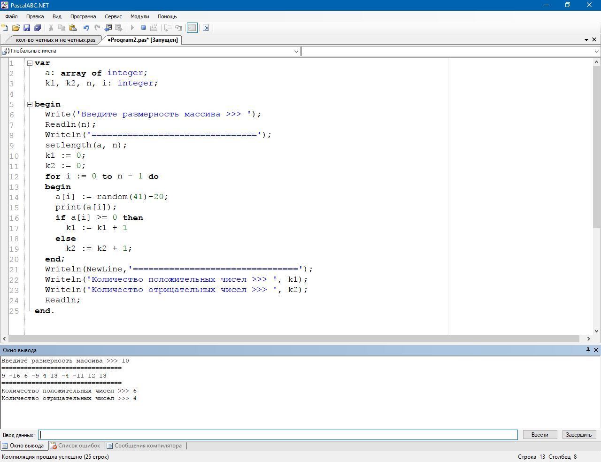Switch to the кол-во четных и не четных.pas tab

(x=55, y=40)
